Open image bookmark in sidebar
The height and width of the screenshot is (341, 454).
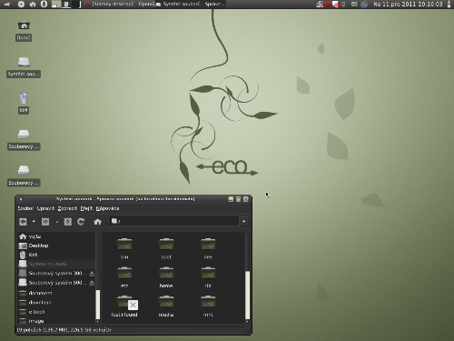point(56,321)
